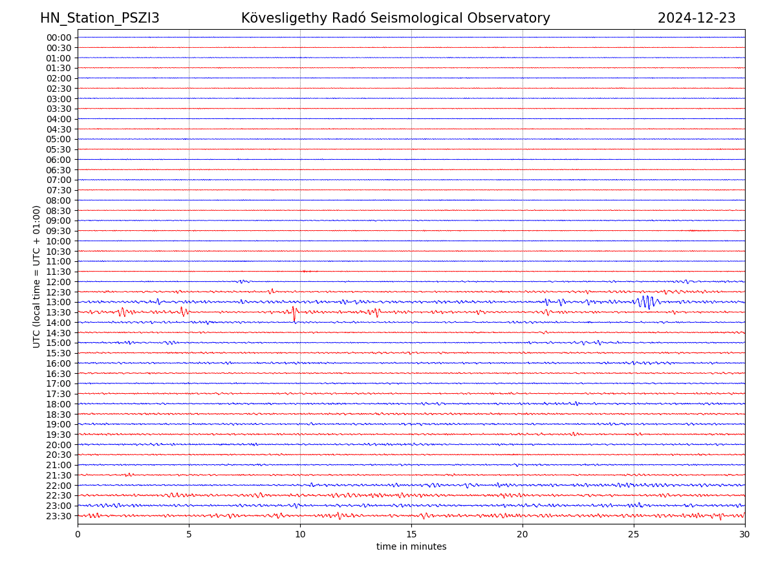
Task: Select the 25 tick on the minutes axis
Action: (x=634, y=534)
